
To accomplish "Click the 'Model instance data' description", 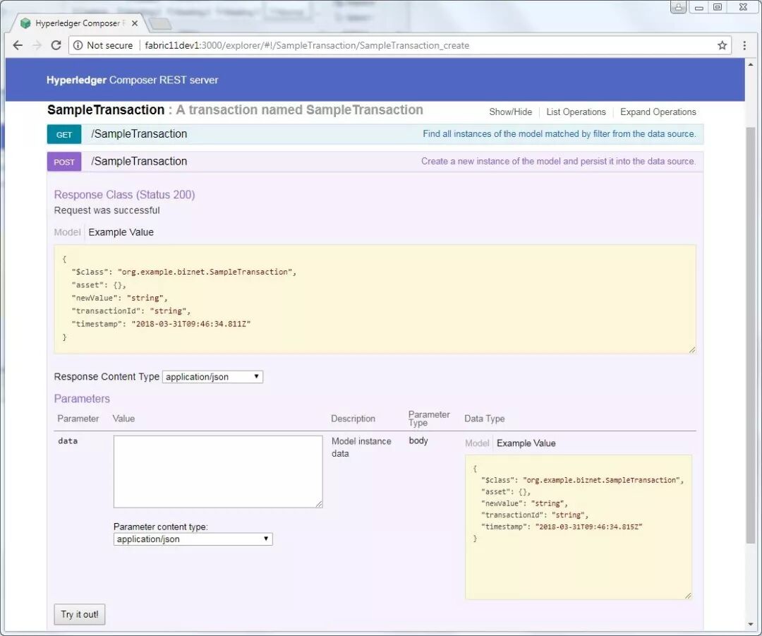I will point(361,448).
